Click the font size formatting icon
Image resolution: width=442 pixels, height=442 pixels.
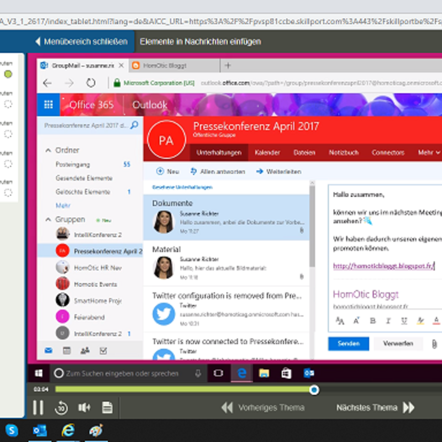pyautogui.click(x=340, y=320)
